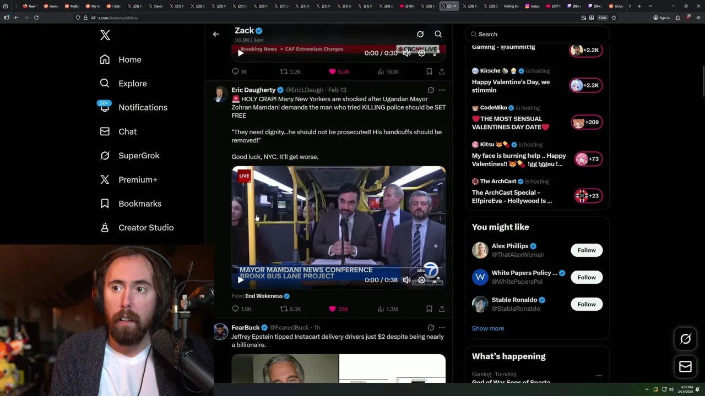Bookmark this page with the star icon
The height and width of the screenshot is (396, 705).
click(x=614, y=18)
